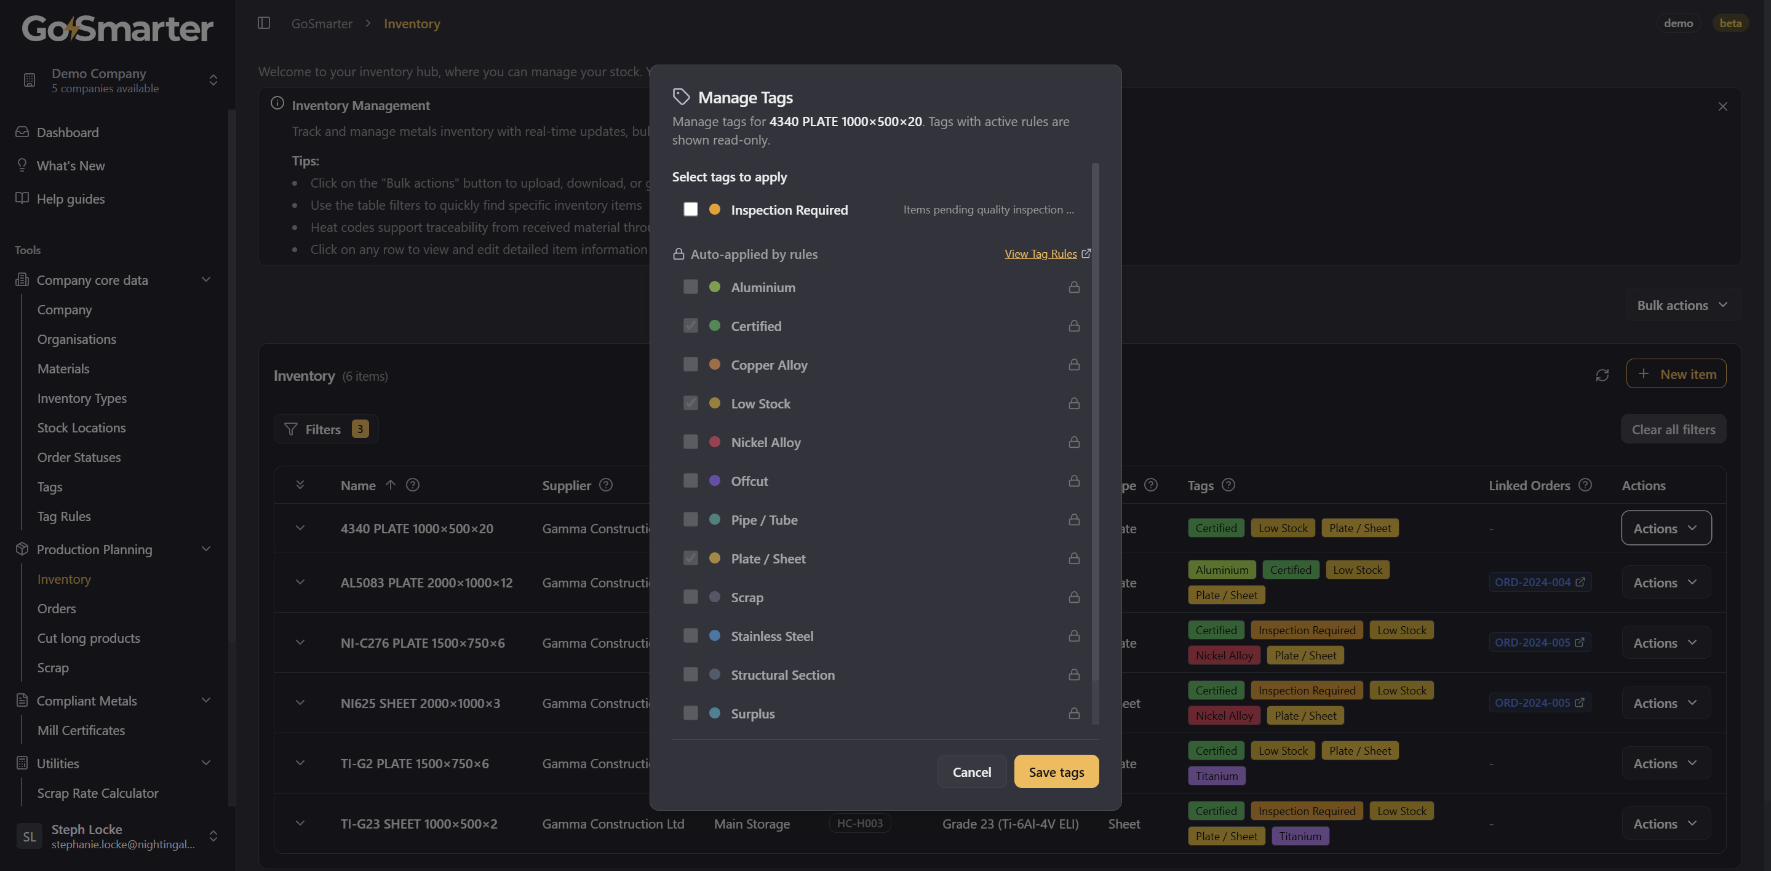Click the Inventory Management info icon
Viewport: 1771px width, 871px height.
click(x=277, y=103)
